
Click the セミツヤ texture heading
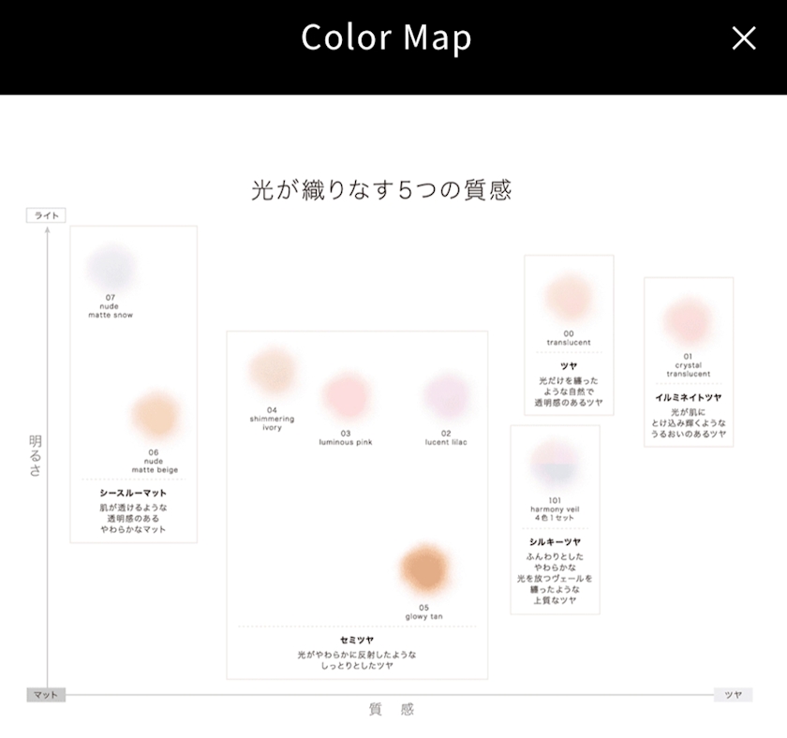357,641
